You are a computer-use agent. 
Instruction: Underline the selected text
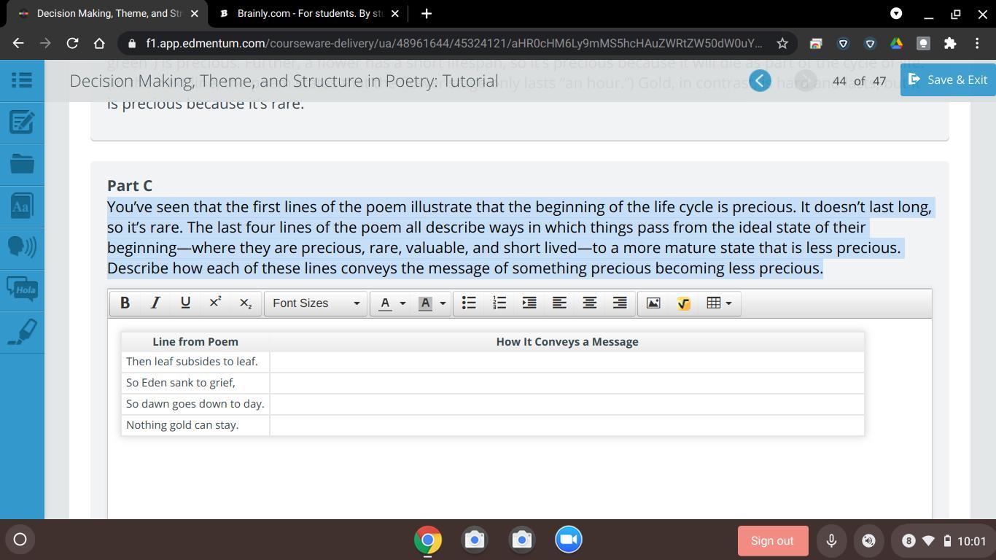click(185, 303)
